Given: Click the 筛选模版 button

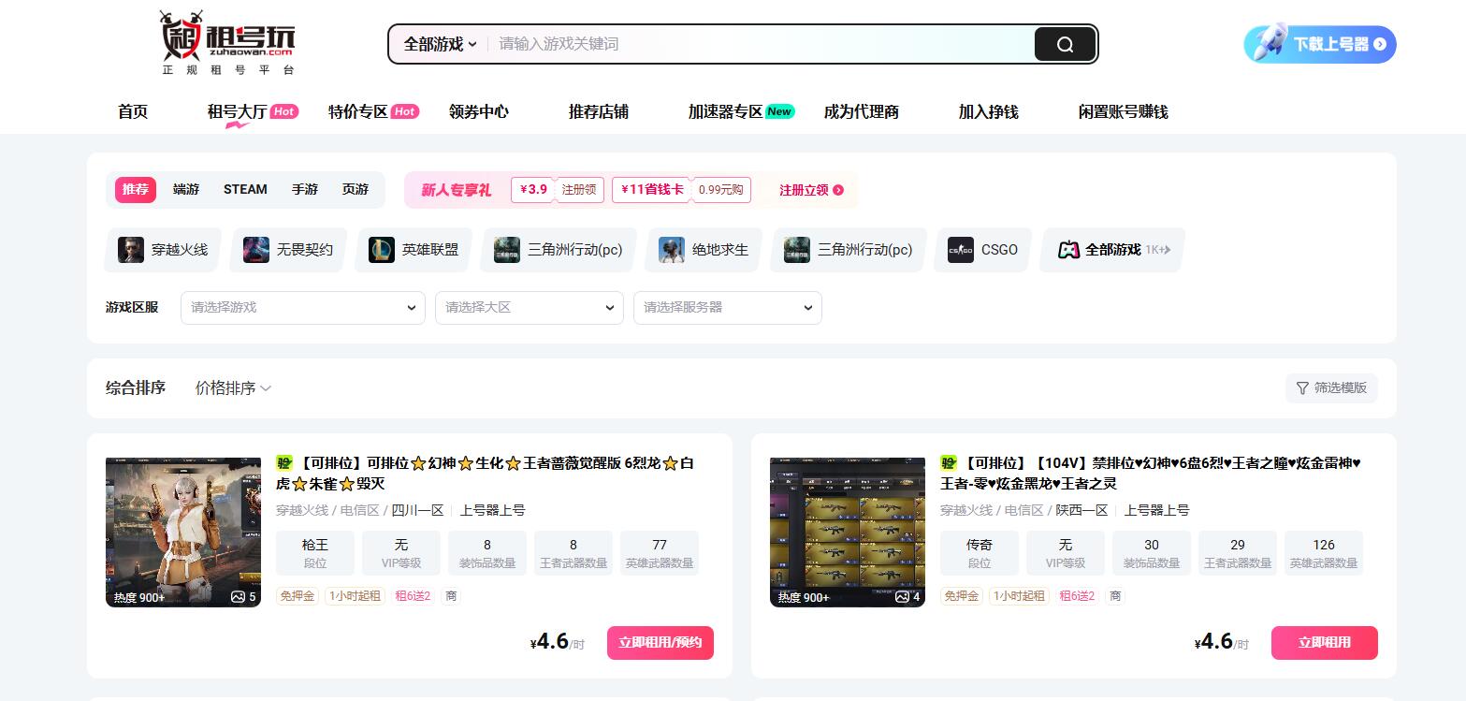Looking at the screenshot, I should click(x=1331, y=387).
